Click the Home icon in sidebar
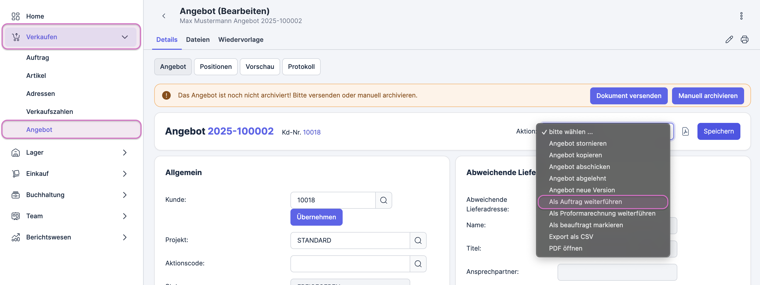This screenshot has height=285, width=760. click(16, 16)
